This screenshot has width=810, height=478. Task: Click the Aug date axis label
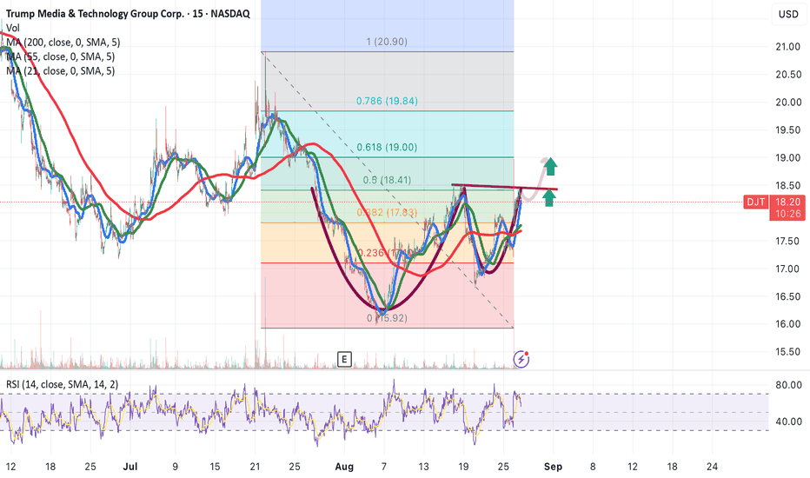(x=344, y=467)
